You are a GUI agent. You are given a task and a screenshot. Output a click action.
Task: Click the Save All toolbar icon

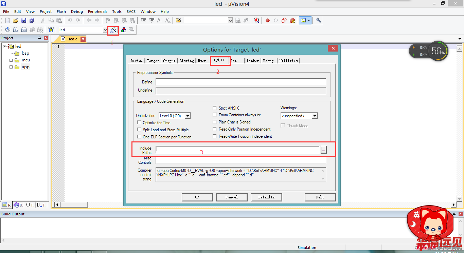pos(32,20)
